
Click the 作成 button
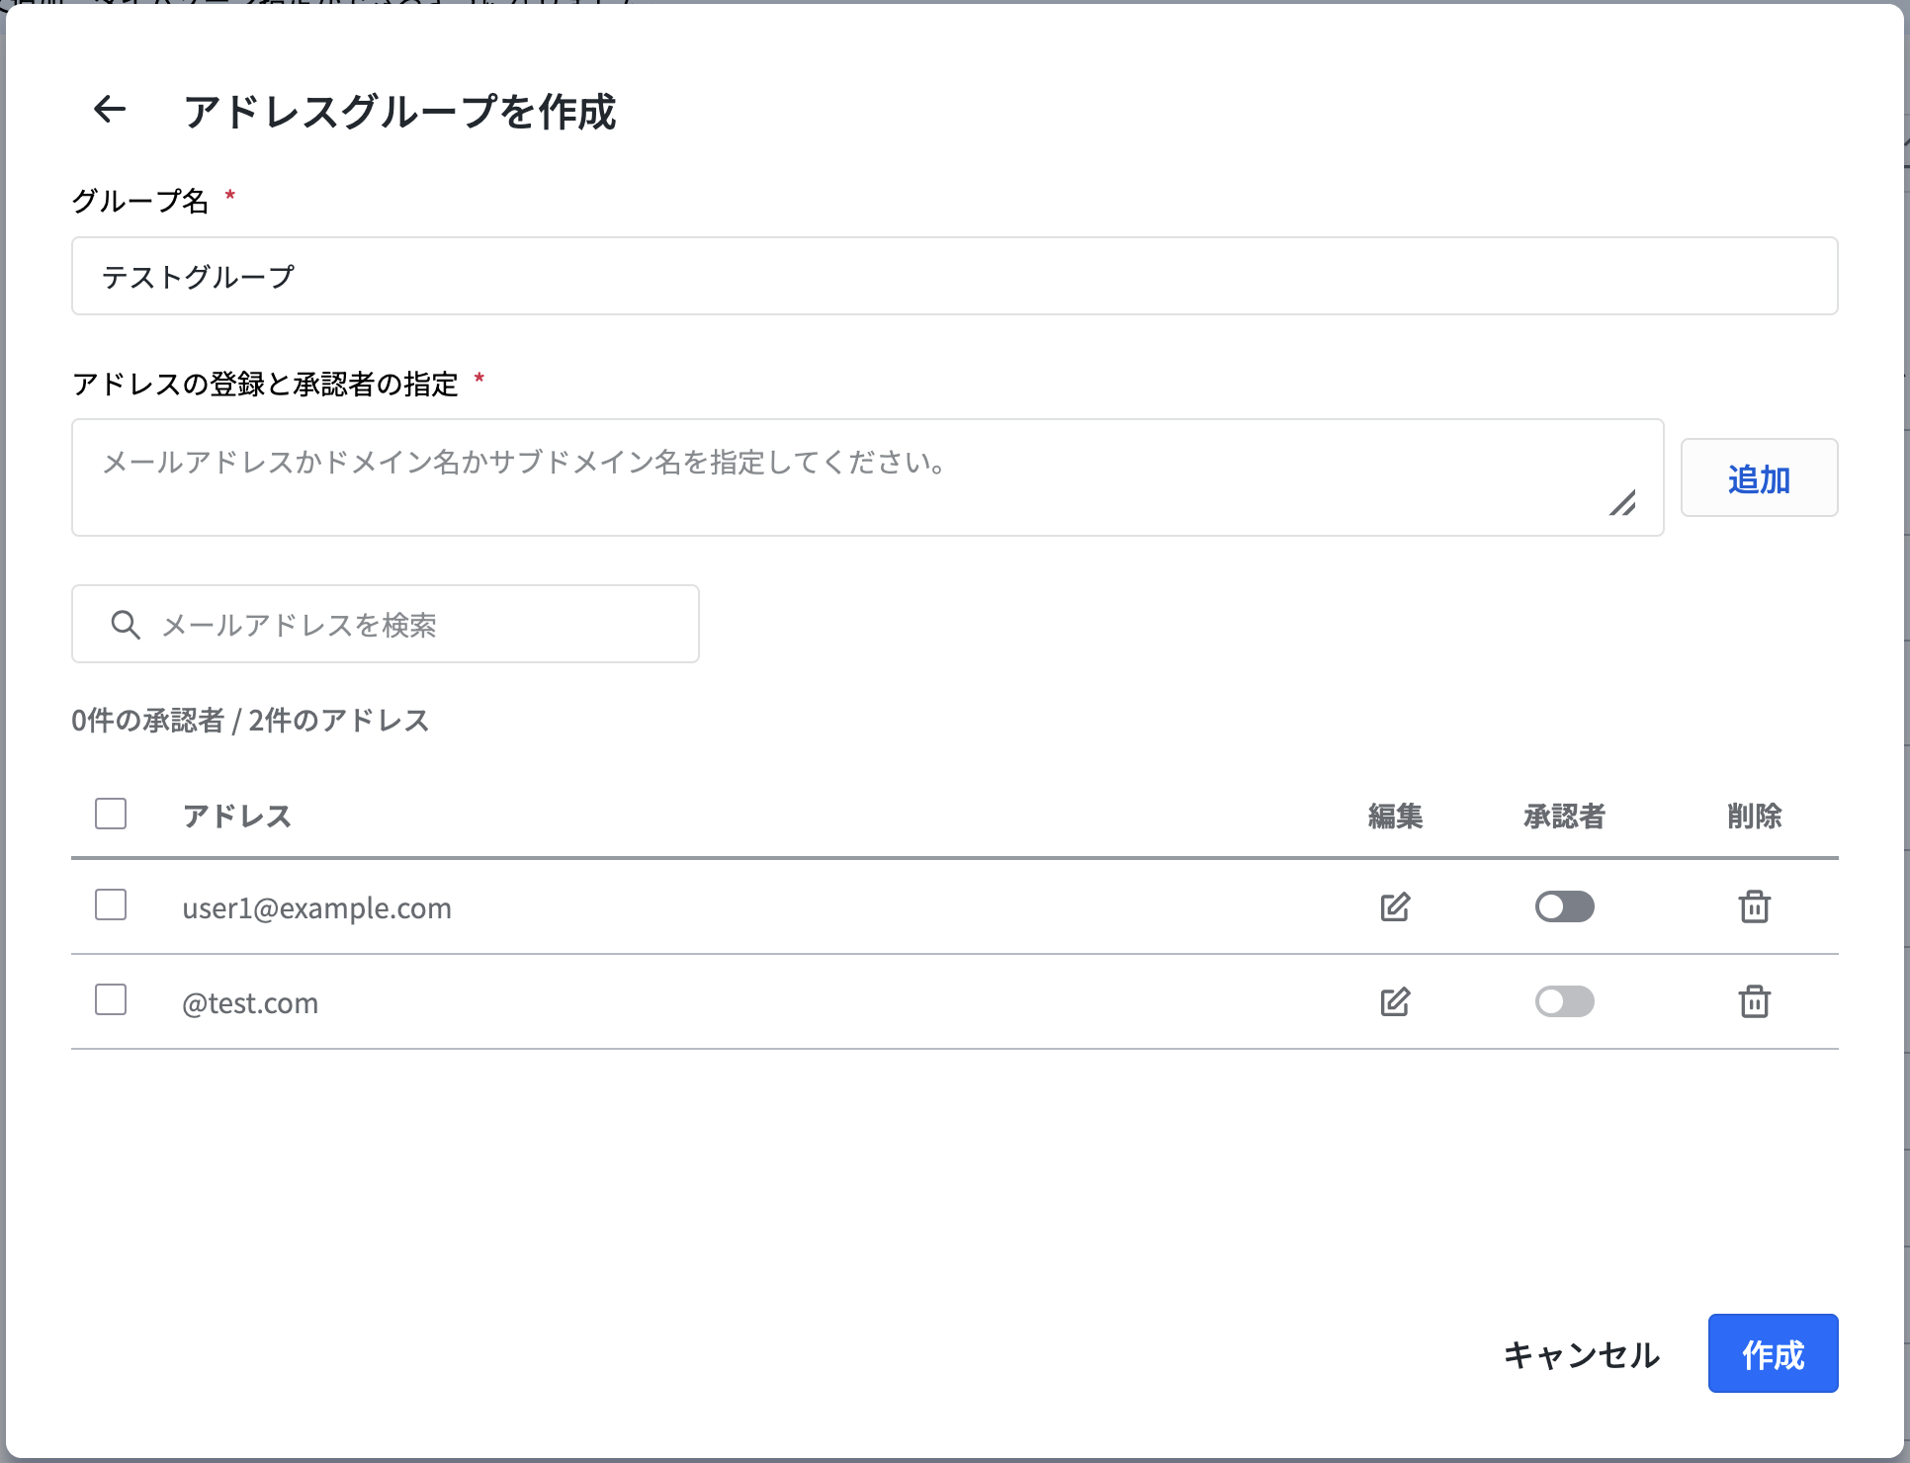(1774, 1353)
